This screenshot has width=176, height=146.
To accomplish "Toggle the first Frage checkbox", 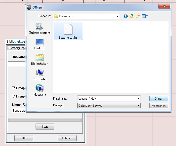I will pos(13,88).
